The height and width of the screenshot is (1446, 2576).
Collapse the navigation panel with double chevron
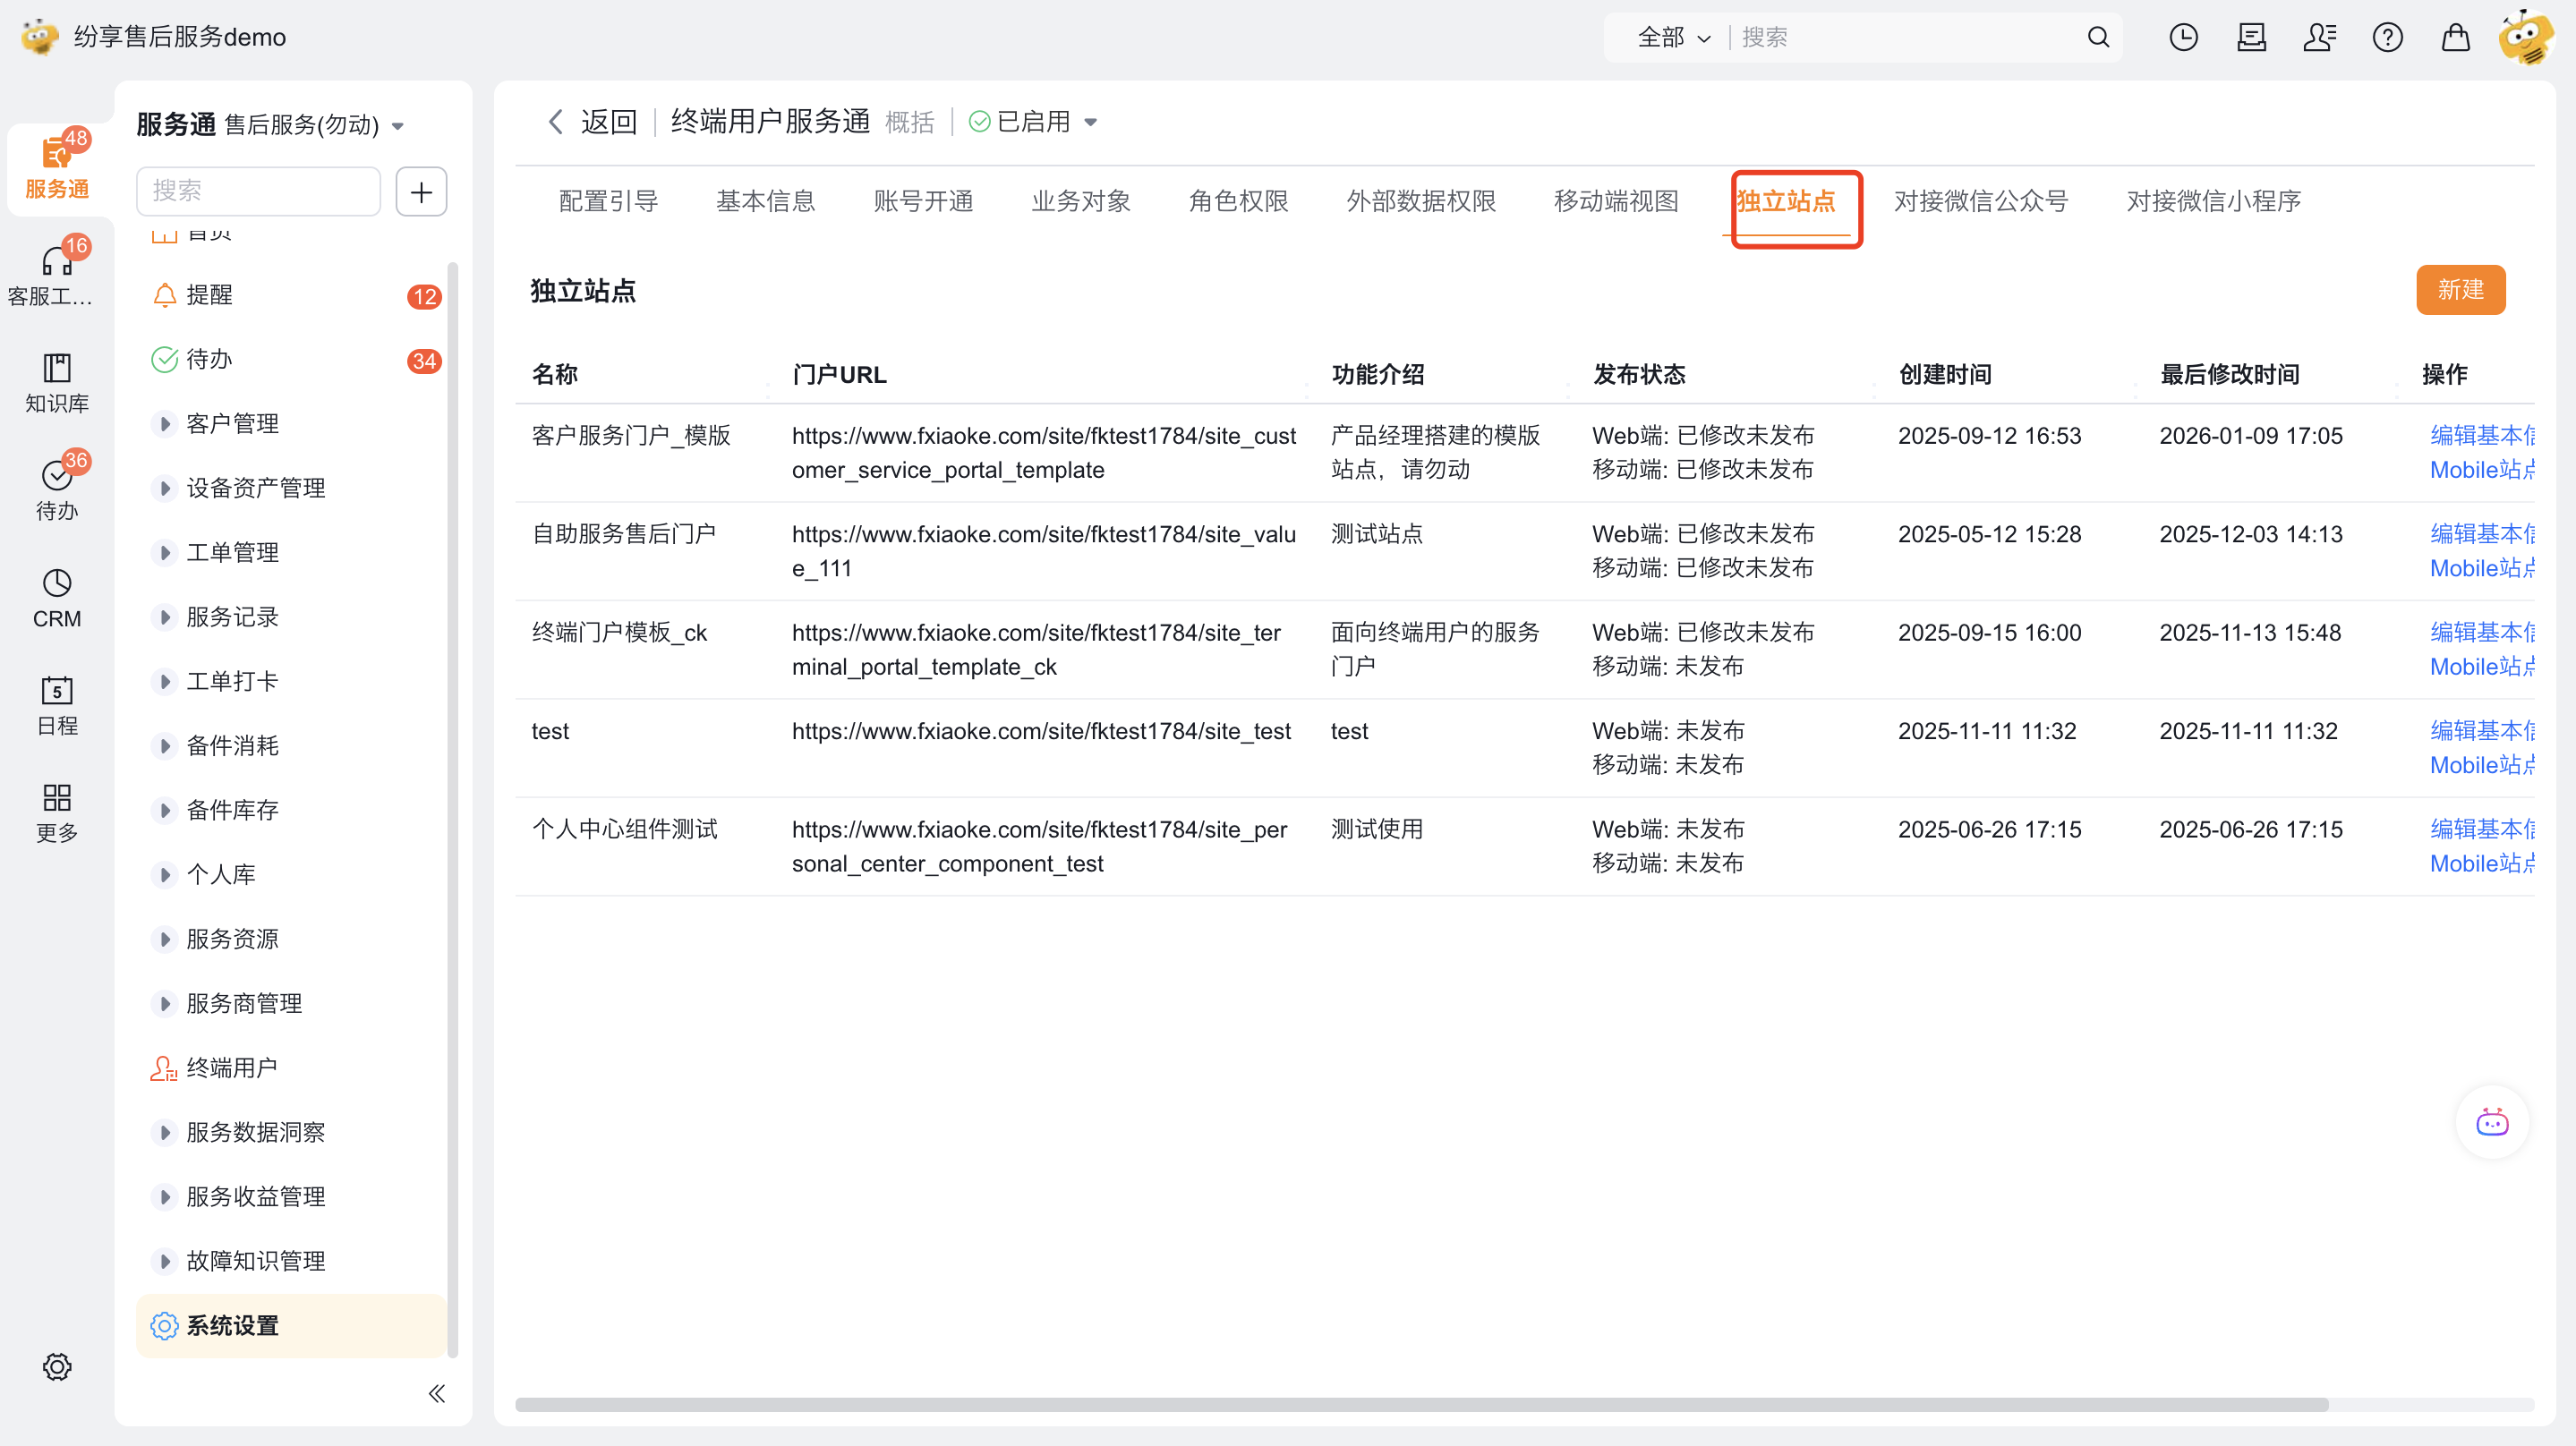pos(437,1393)
